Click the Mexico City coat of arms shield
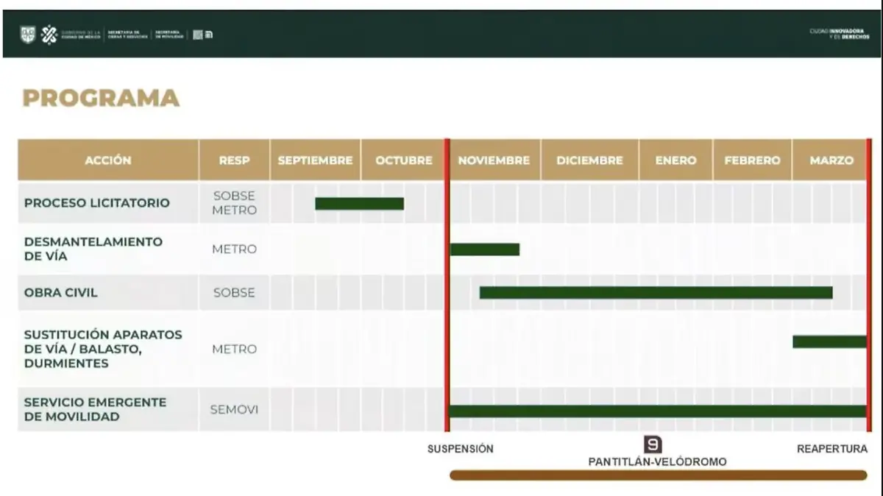This screenshot has width=883, height=496. tap(27, 35)
